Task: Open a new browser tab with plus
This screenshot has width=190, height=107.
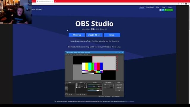Action: [x=56, y=1]
